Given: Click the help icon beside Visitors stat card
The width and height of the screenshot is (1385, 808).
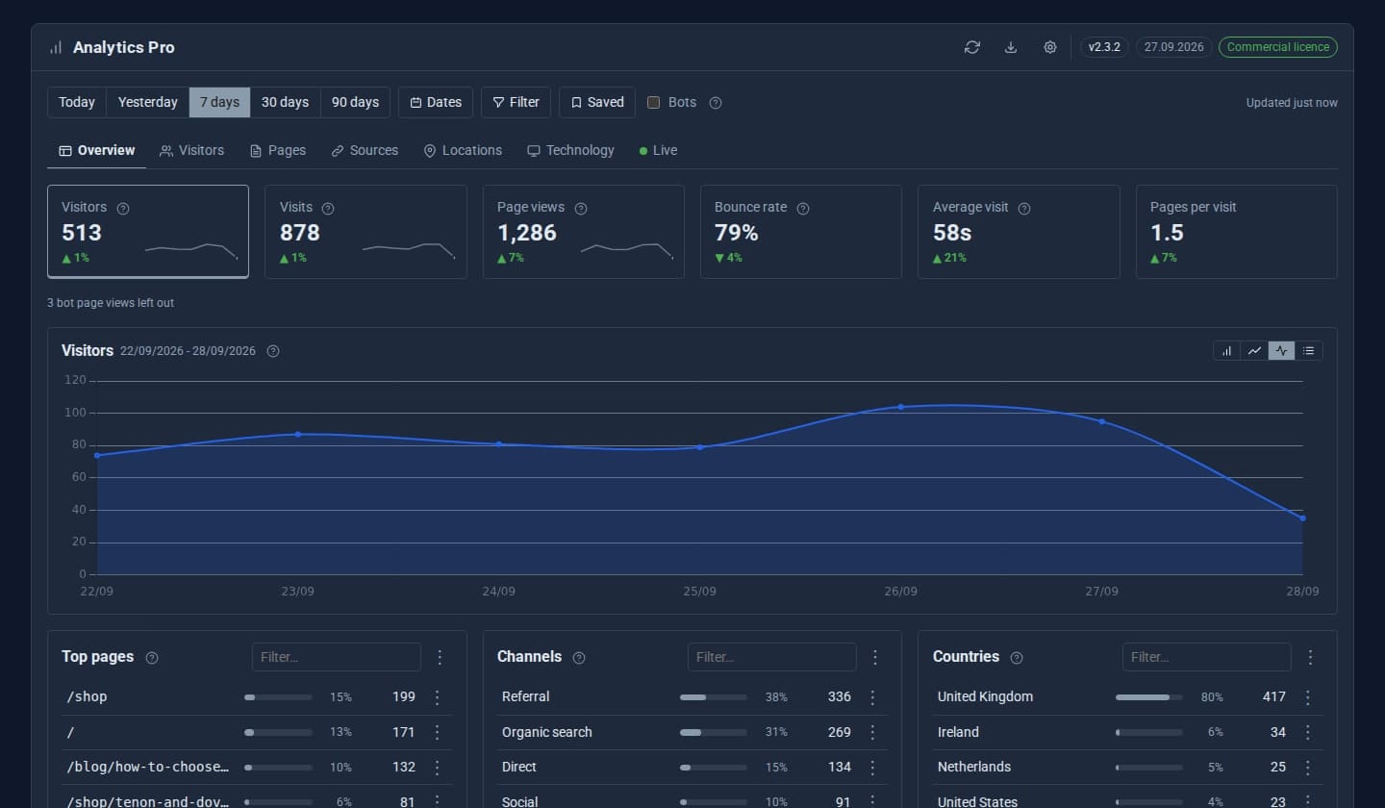Looking at the screenshot, I should 123,208.
